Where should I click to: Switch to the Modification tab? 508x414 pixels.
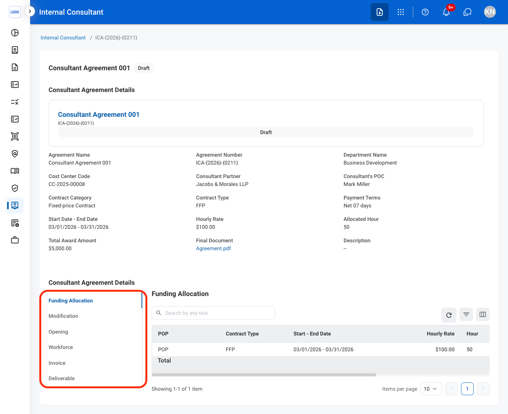(x=63, y=316)
